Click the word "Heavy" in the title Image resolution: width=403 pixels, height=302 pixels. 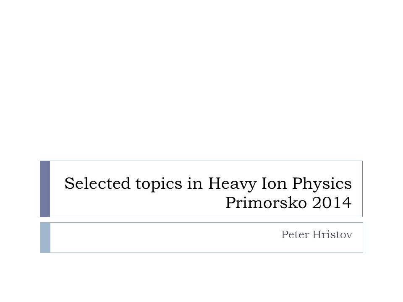point(232,185)
